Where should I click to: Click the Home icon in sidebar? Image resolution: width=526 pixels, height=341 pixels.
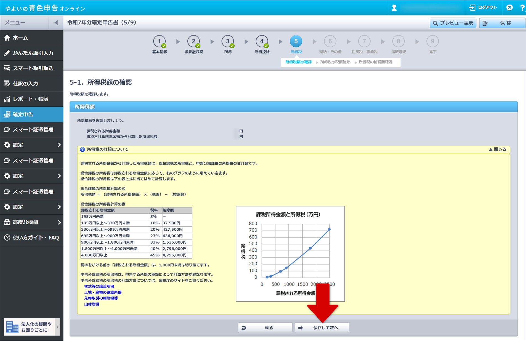click(x=7, y=38)
